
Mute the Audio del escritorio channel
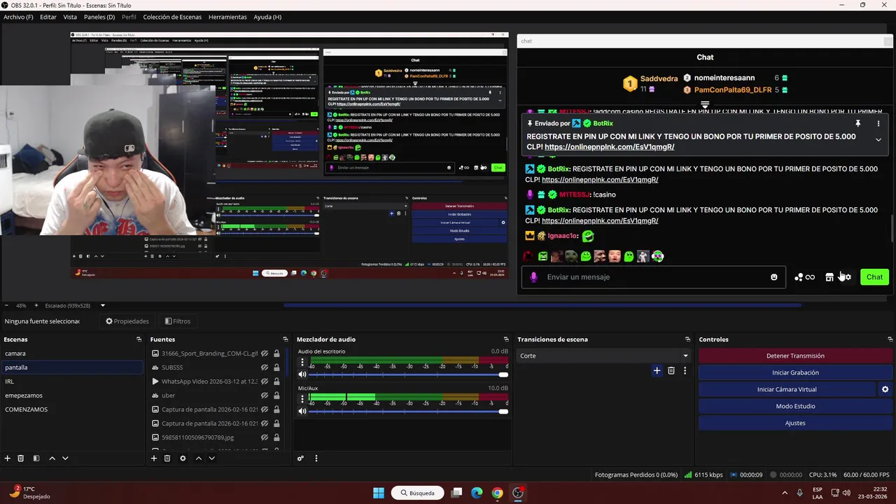(x=302, y=374)
